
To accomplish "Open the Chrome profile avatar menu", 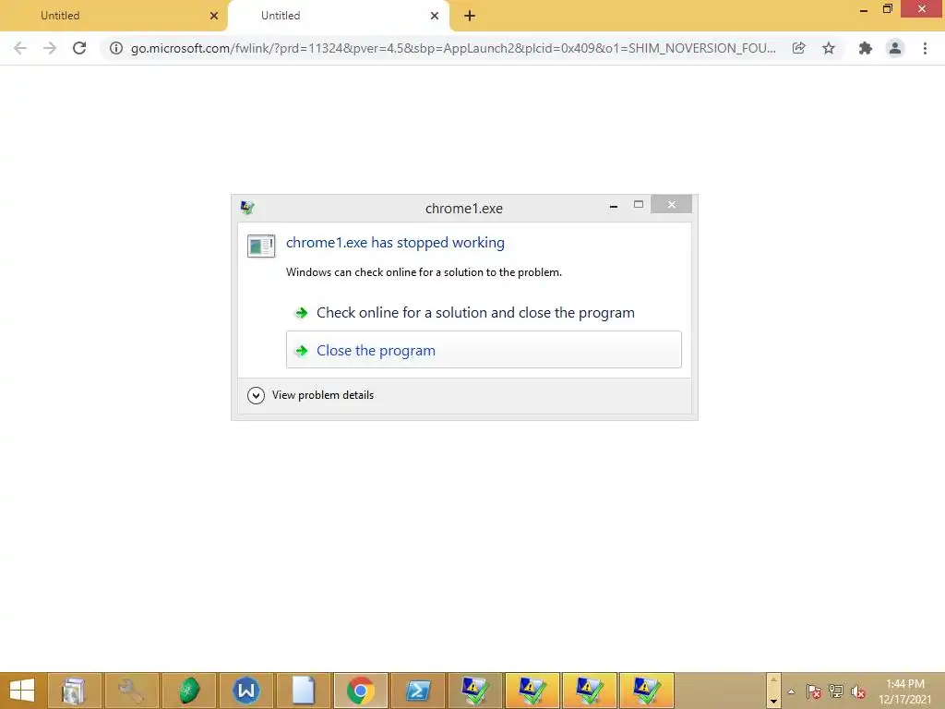I will (895, 48).
